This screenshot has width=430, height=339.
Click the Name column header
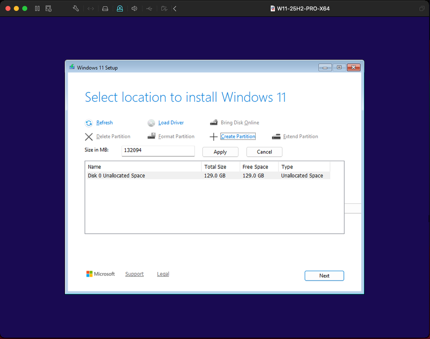pos(144,167)
